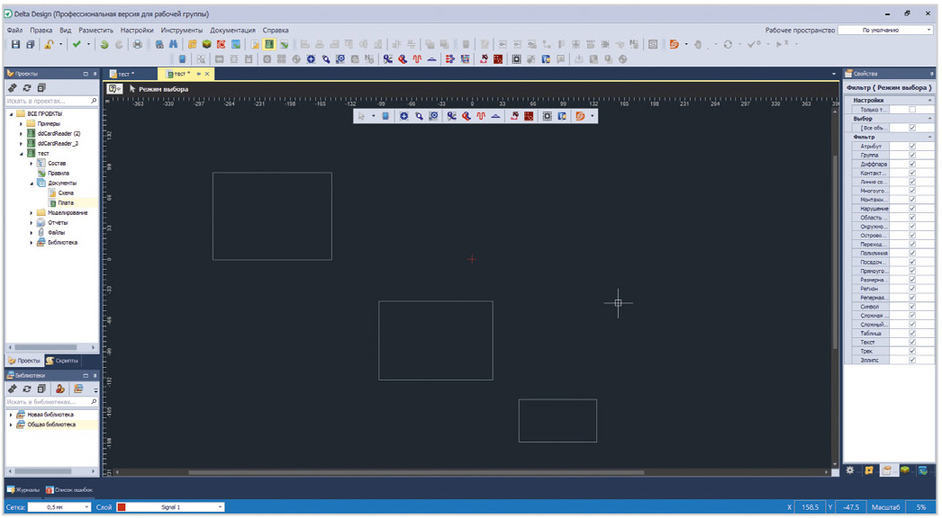Open the Инструменты menu

tap(182, 30)
